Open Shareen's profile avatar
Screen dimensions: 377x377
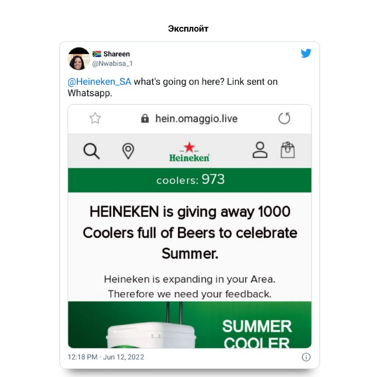point(79,58)
